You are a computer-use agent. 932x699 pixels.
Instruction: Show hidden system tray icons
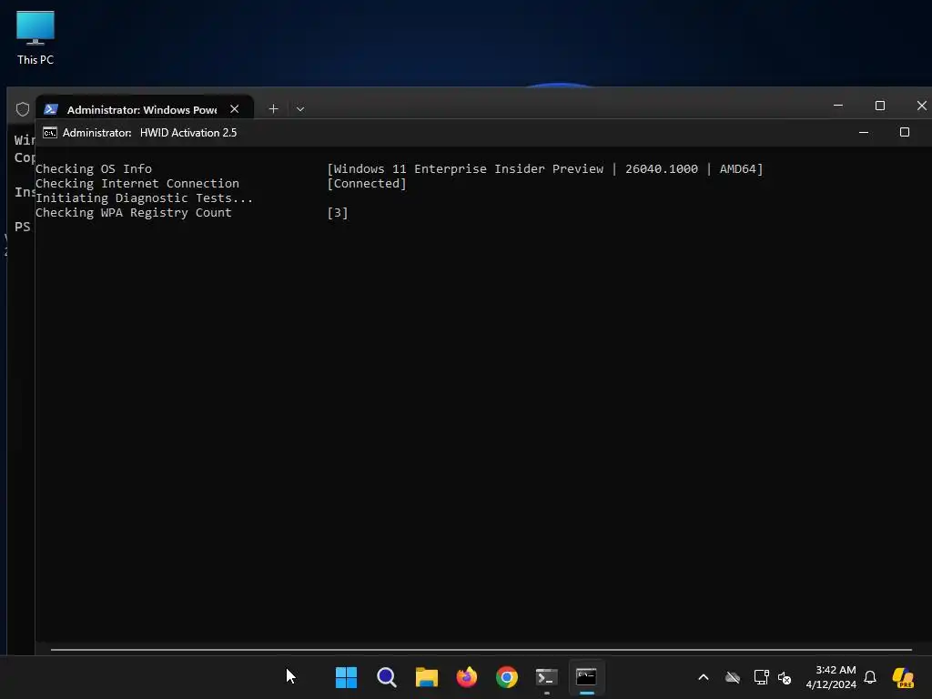point(704,677)
